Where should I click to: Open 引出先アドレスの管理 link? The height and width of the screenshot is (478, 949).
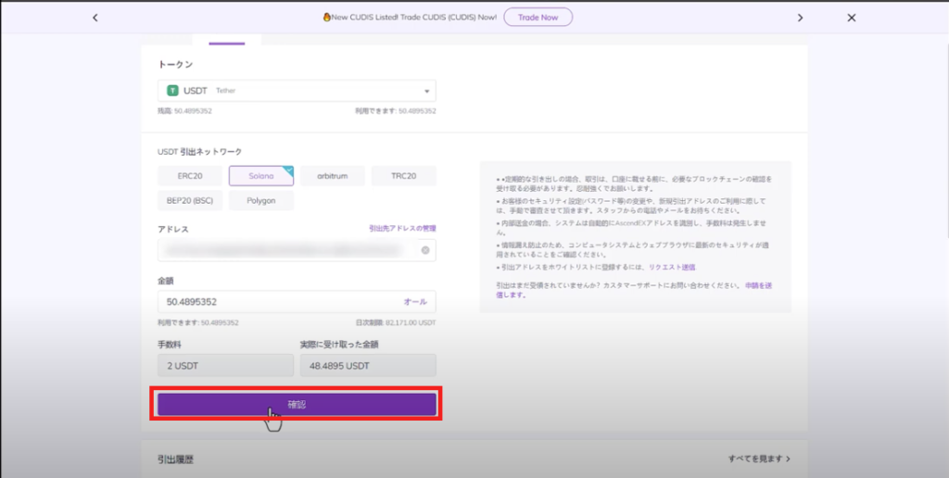pyautogui.click(x=402, y=229)
